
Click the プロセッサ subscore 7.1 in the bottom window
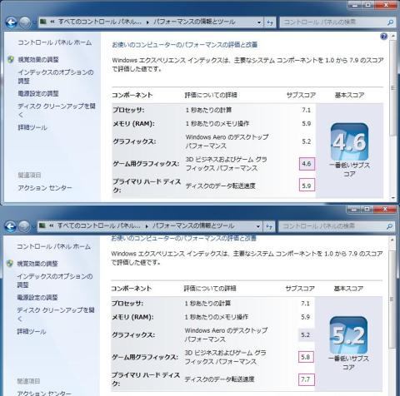pyautogui.click(x=306, y=304)
